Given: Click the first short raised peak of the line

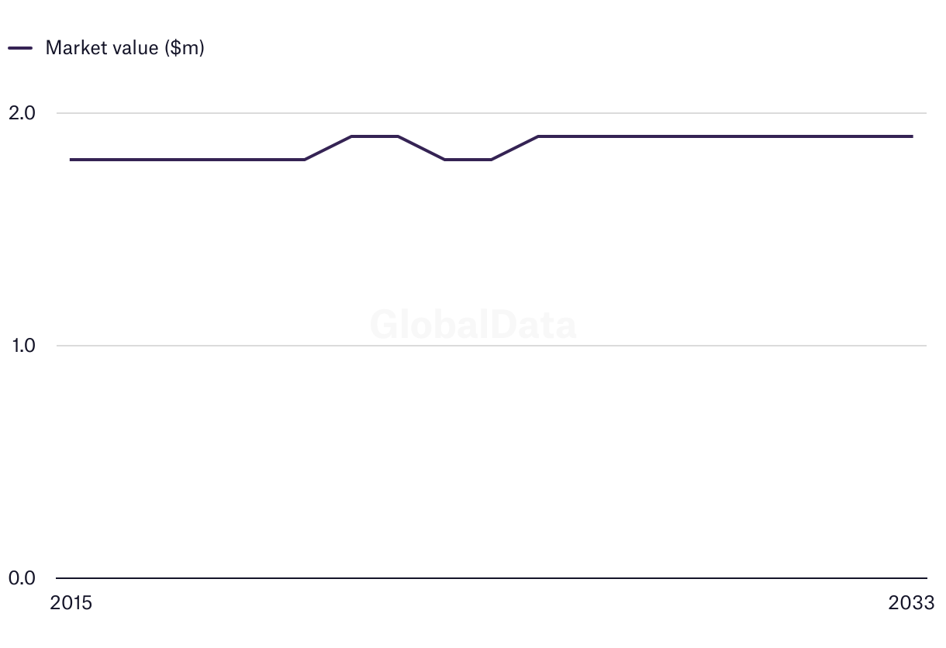Looking at the screenshot, I should tap(375, 136).
